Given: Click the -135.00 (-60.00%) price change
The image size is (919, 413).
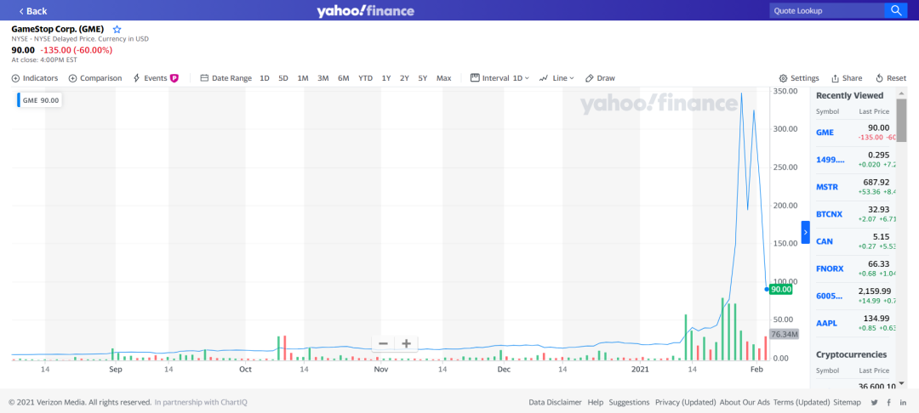Looking at the screenshot, I should (77, 50).
